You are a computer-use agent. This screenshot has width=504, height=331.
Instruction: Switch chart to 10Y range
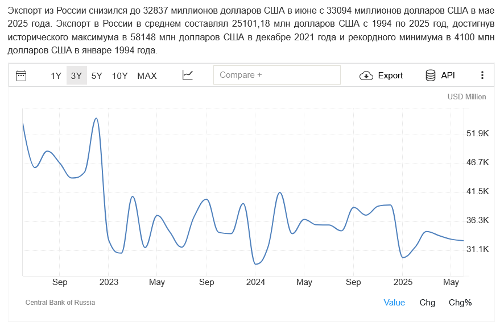[119, 76]
